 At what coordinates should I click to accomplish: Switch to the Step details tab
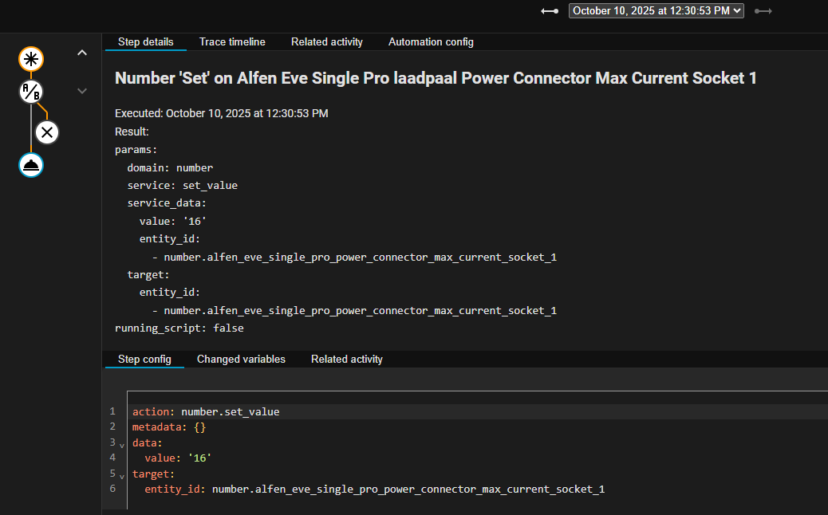146,42
